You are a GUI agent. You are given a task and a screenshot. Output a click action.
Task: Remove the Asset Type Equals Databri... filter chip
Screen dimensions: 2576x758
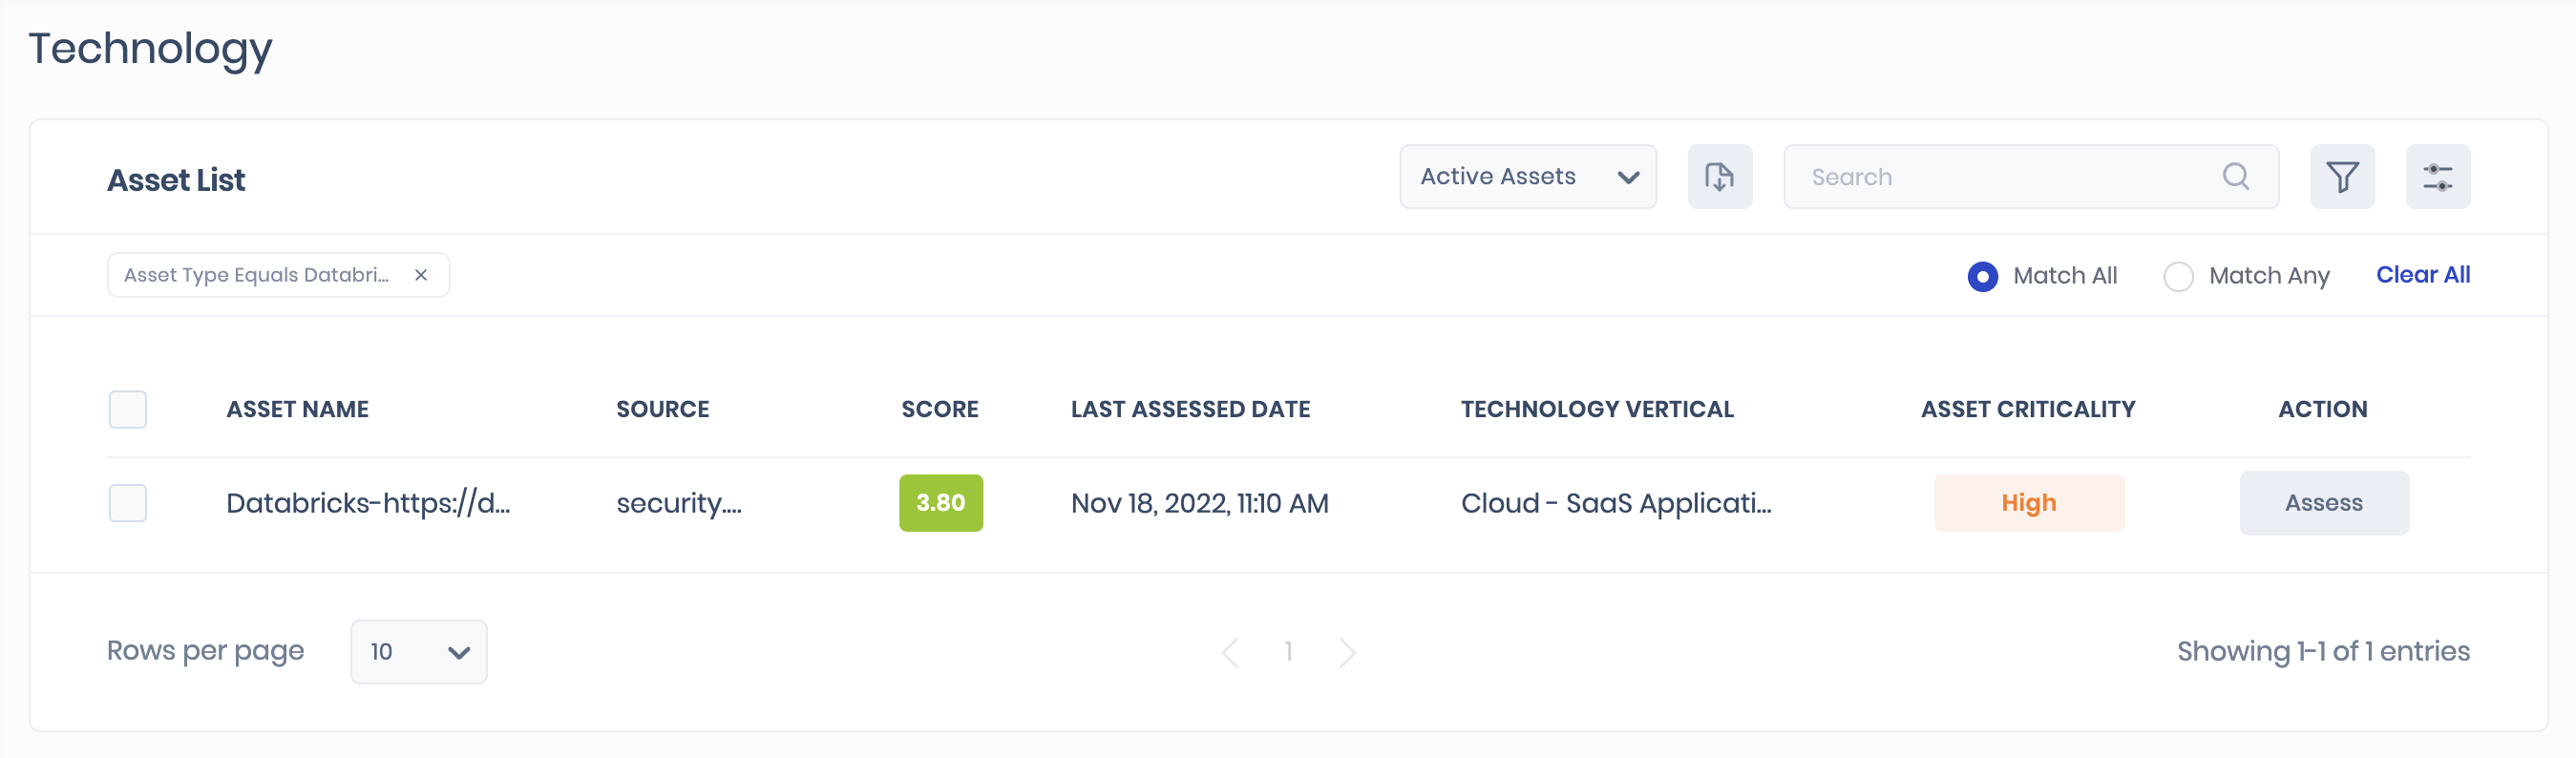pos(421,275)
